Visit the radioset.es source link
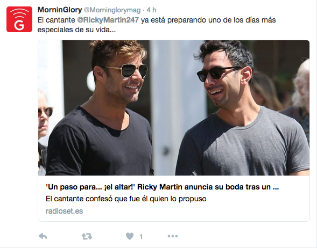This screenshot has width=317, height=248. tap(64, 211)
